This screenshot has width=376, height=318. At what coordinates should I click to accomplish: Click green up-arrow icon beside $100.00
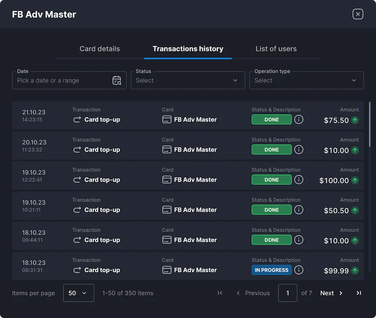pos(355,180)
